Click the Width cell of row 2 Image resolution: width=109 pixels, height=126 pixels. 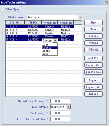[x=33, y=30]
